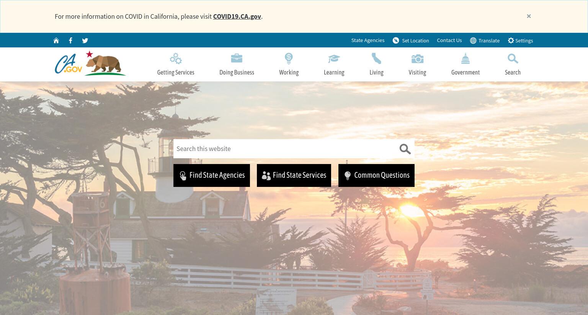The height and width of the screenshot is (315, 588).
Task: Open the Learning navigation item
Action: (x=334, y=64)
